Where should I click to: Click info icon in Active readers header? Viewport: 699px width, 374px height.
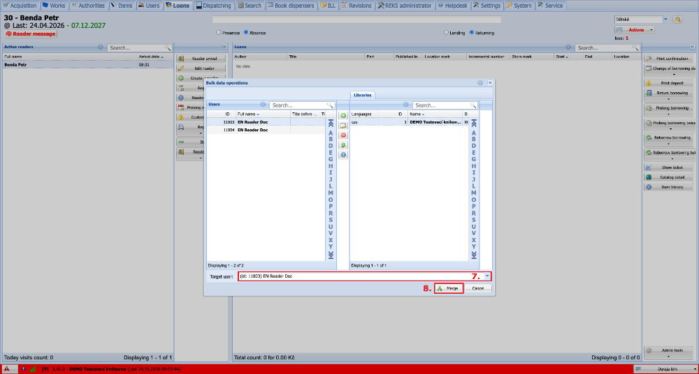100,47
